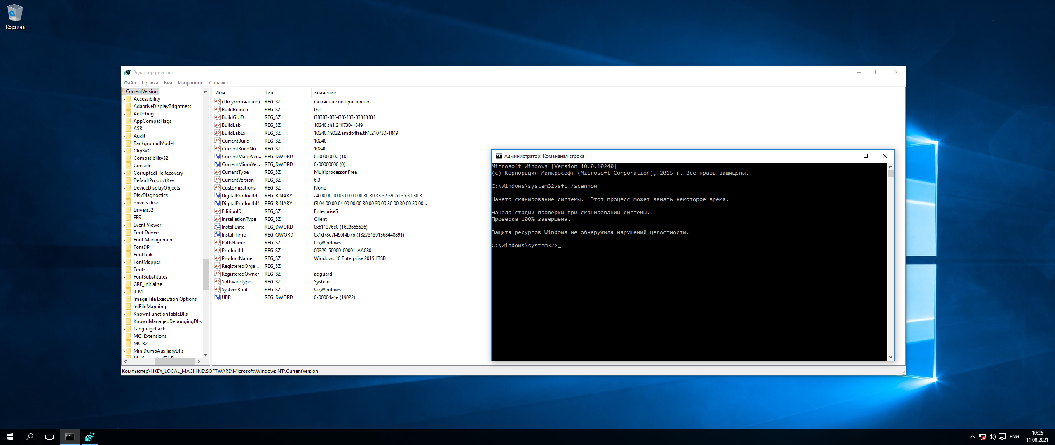Sort by the Значение column header
This screenshot has width=1055, height=445.
370,93
